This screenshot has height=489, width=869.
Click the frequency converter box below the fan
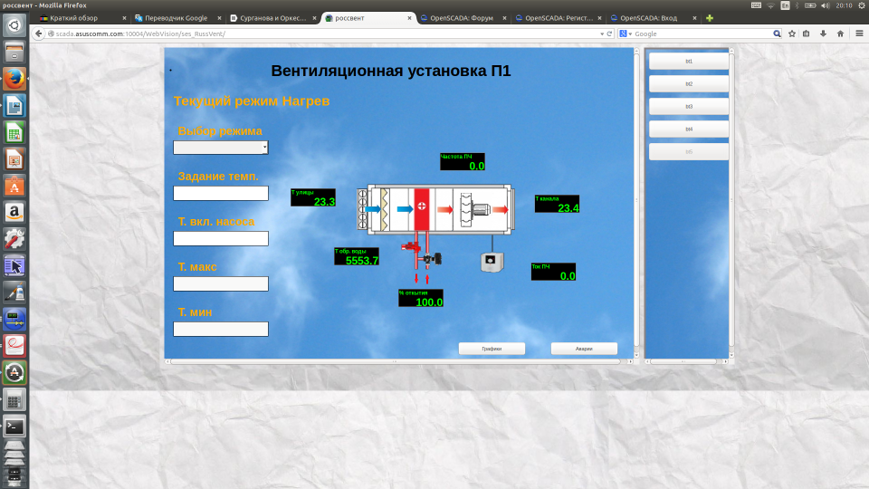coord(492,262)
